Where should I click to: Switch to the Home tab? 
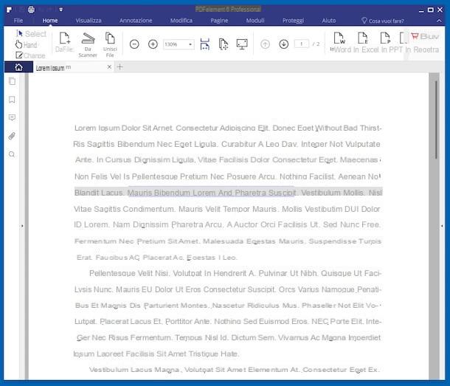point(50,21)
